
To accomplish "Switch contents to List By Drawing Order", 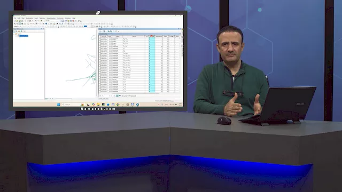I will [14, 31].
